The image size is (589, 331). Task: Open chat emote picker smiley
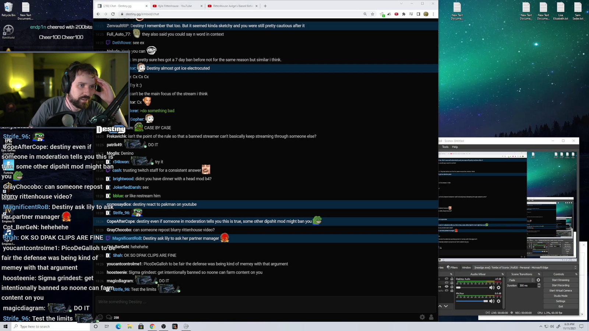(x=100, y=317)
